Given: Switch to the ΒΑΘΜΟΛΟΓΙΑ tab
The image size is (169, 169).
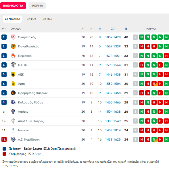Looking at the screenshot, I should pyautogui.click(x=13, y=6).
